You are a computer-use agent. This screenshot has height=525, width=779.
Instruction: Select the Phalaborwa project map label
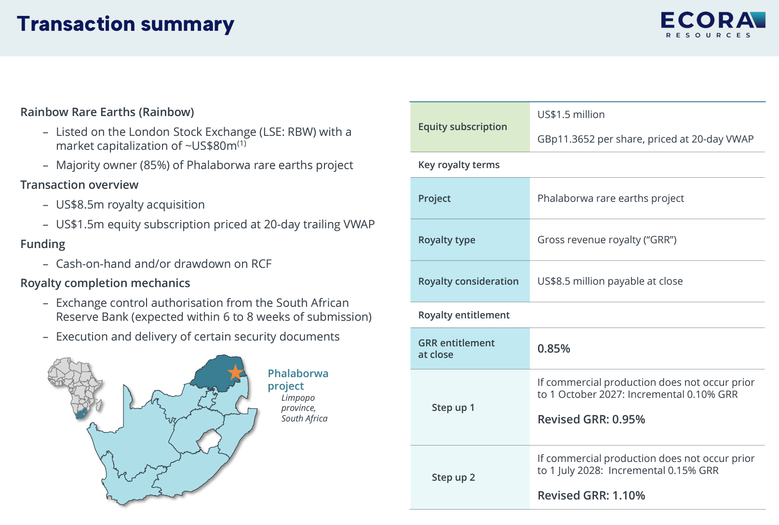tap(298, 380)
